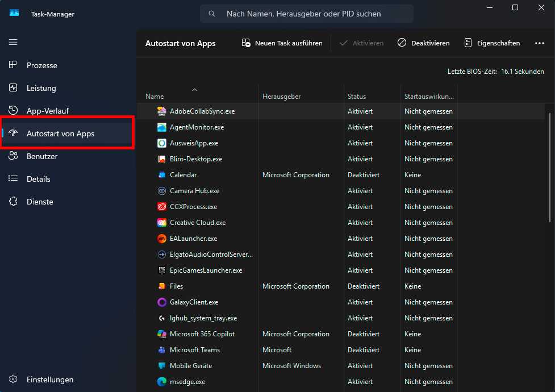Select the EpicGamesLauncher.exe entry
This screenshot has height=392, width=555.
[x=206, y=270]
